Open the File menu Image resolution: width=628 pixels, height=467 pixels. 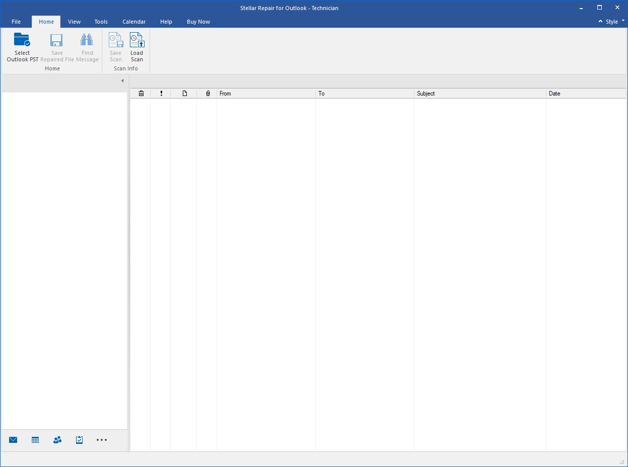[16, 22]
